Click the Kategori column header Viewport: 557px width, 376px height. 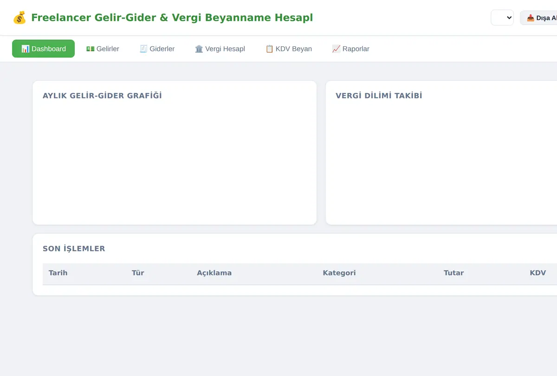pyautogui.click(x=339, y=273)
